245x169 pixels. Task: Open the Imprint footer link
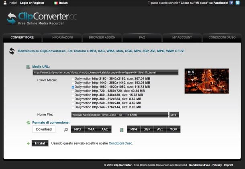pyautogui.click(x=229, y=165)
